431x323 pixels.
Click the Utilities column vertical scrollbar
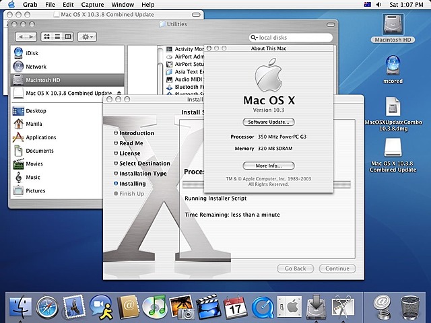pyautogui.click(x=160, y=70)
